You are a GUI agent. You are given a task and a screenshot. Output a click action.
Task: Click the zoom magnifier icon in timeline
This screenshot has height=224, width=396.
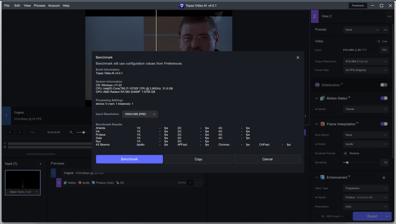point(71,132)
